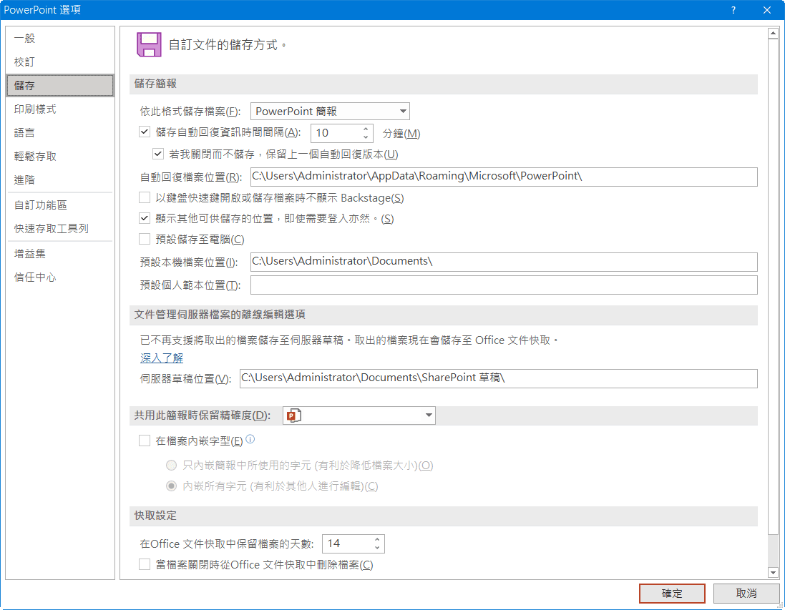The width and height of the screenshot is (785, 610).
Task: Enable 在檔案內嵌字型 checkbox
Action: coord(144,441)
